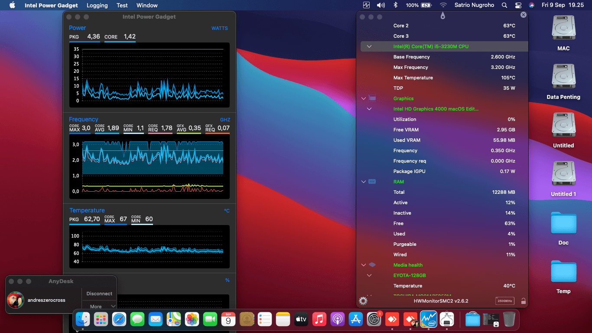Open the More dropdown in AnyDesk
The image size is (592, 333).
[x=99, y=306]
